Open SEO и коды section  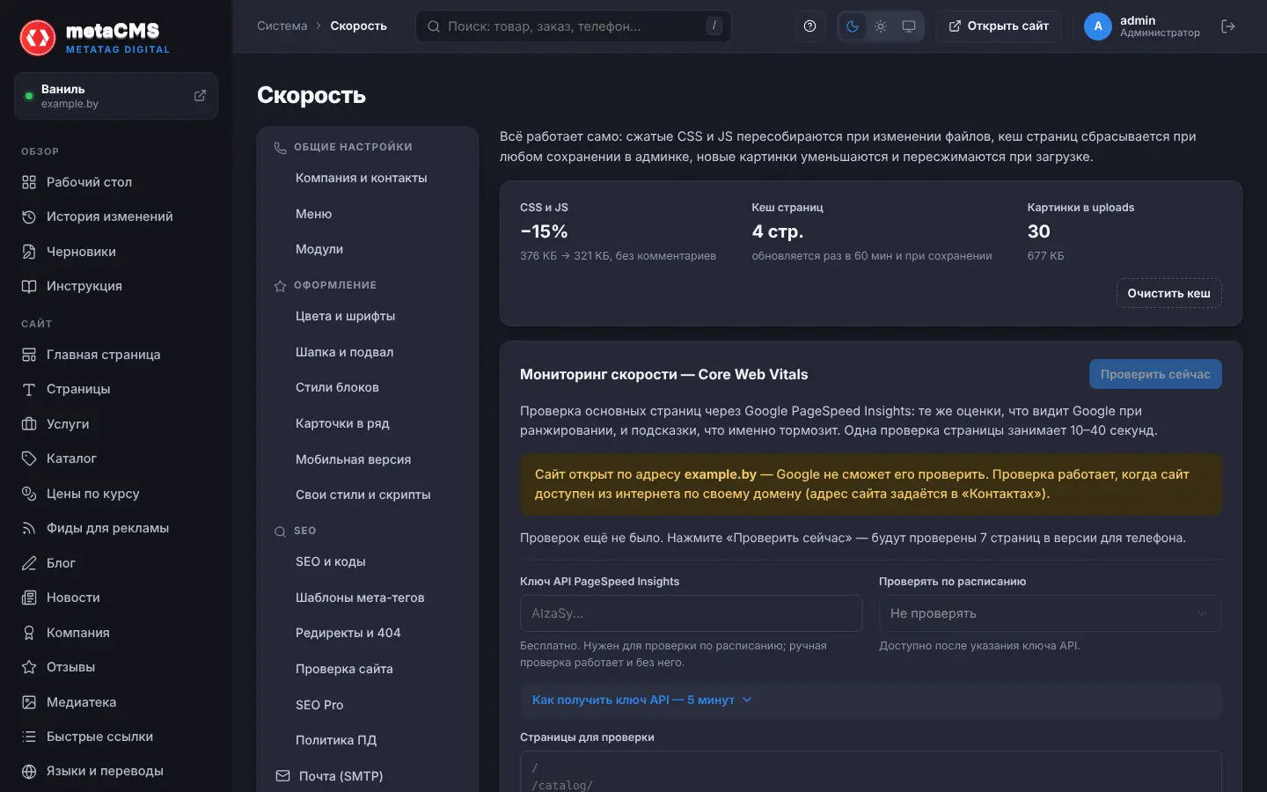coord(330,561)
